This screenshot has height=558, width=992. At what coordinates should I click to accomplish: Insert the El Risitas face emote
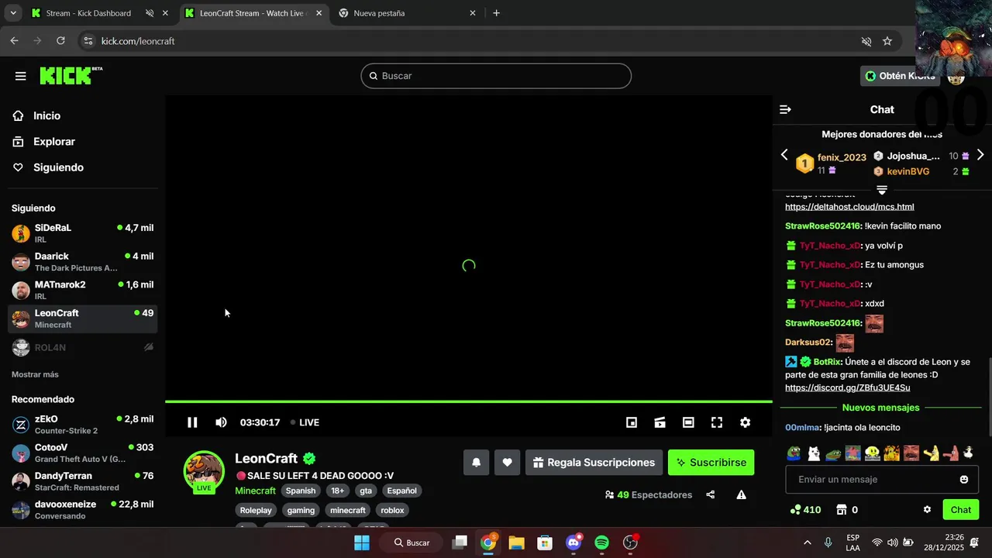click(x=911, y=453)
